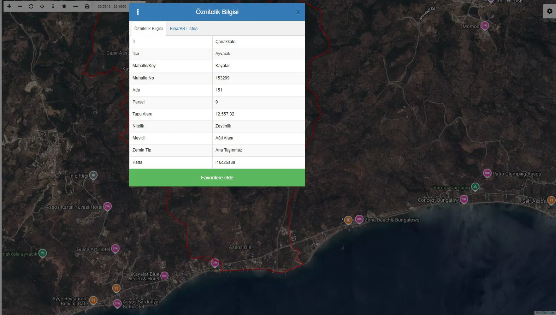Click the Zeytinlik nitelik value
The width and height of the screenshot is (556, 315).
coord(259,126)
